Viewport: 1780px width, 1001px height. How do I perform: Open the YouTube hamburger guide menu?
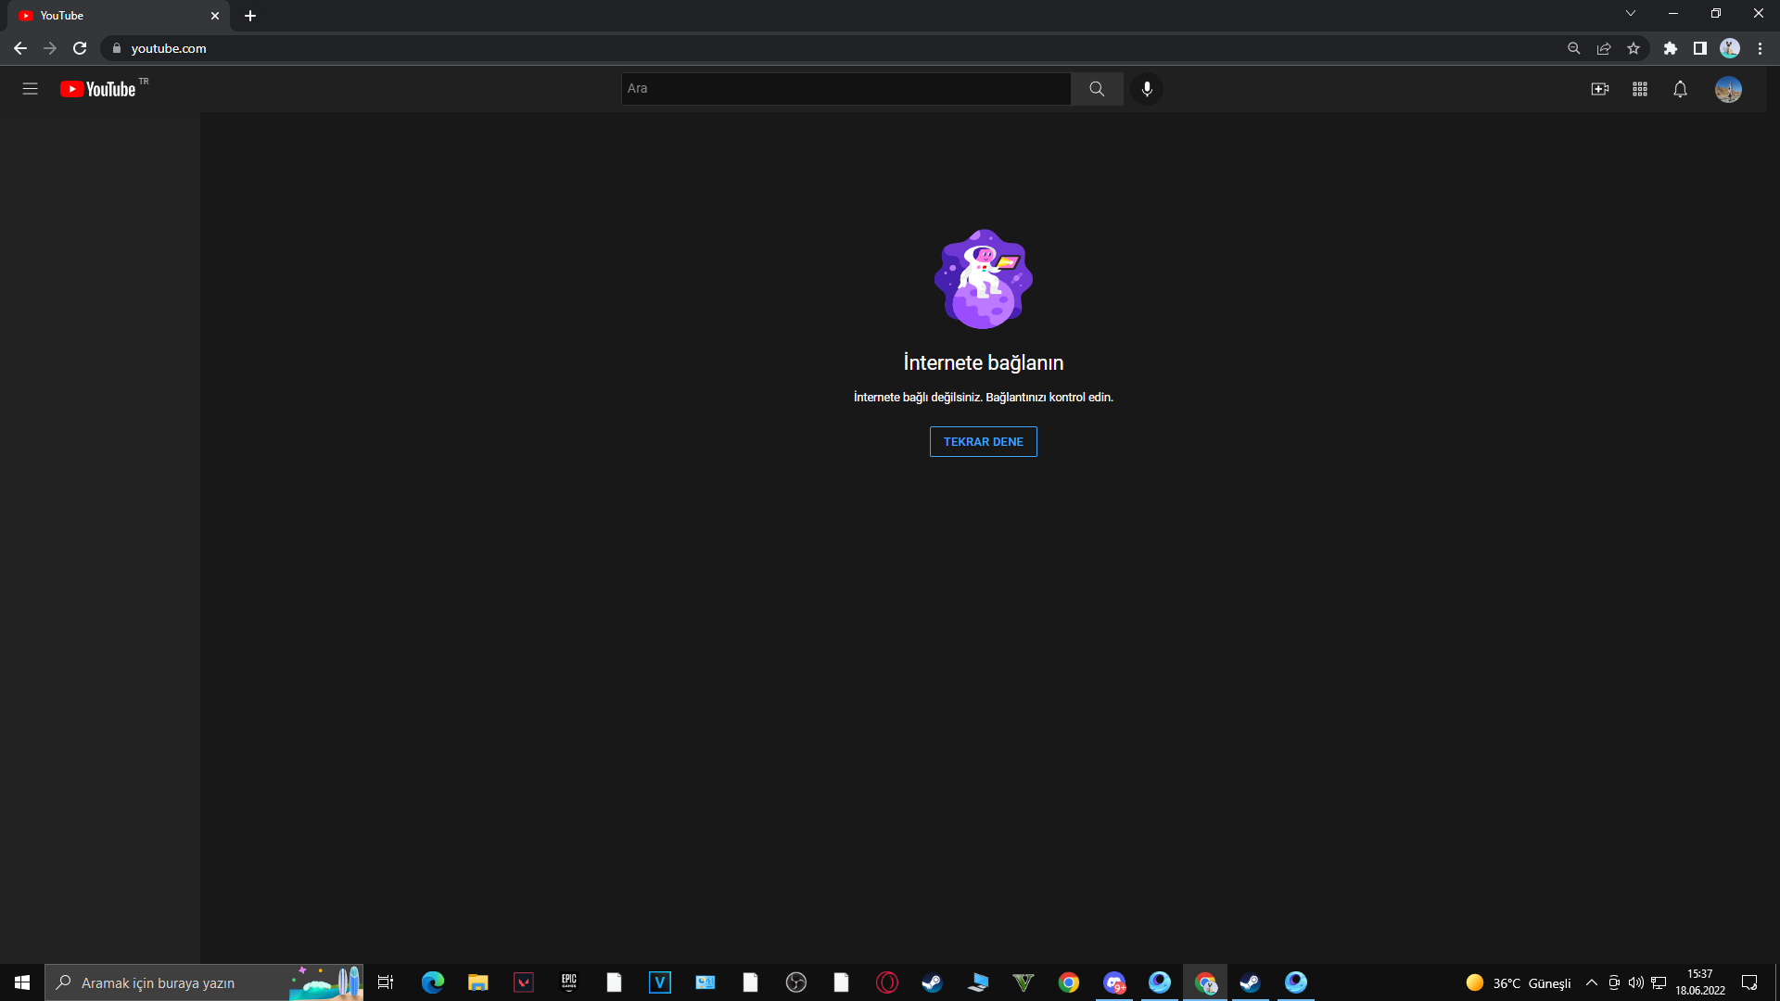pyautogui.click(x=30, y=89)
